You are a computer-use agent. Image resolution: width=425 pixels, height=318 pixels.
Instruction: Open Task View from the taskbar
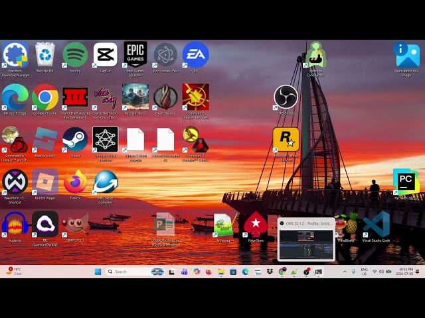(x=171, y=272)
